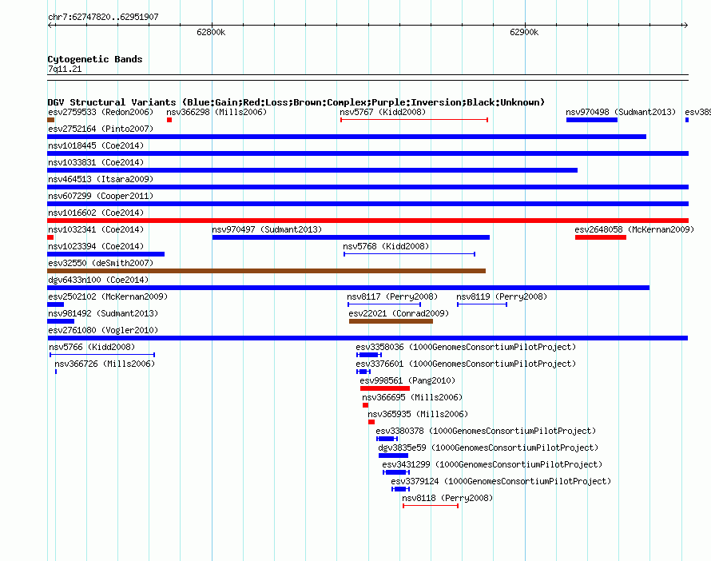This screenshot has width=711, height=561.
Task: Click blue bar under nsv1023394
Action: point(105,254)
